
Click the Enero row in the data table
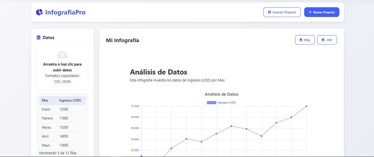coord(46,109)
